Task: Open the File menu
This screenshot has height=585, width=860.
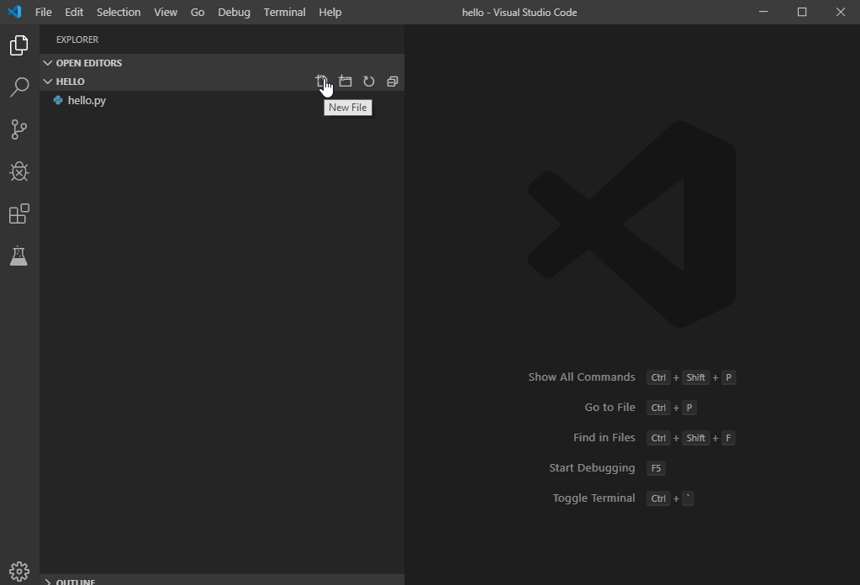Action: [43, 13]
